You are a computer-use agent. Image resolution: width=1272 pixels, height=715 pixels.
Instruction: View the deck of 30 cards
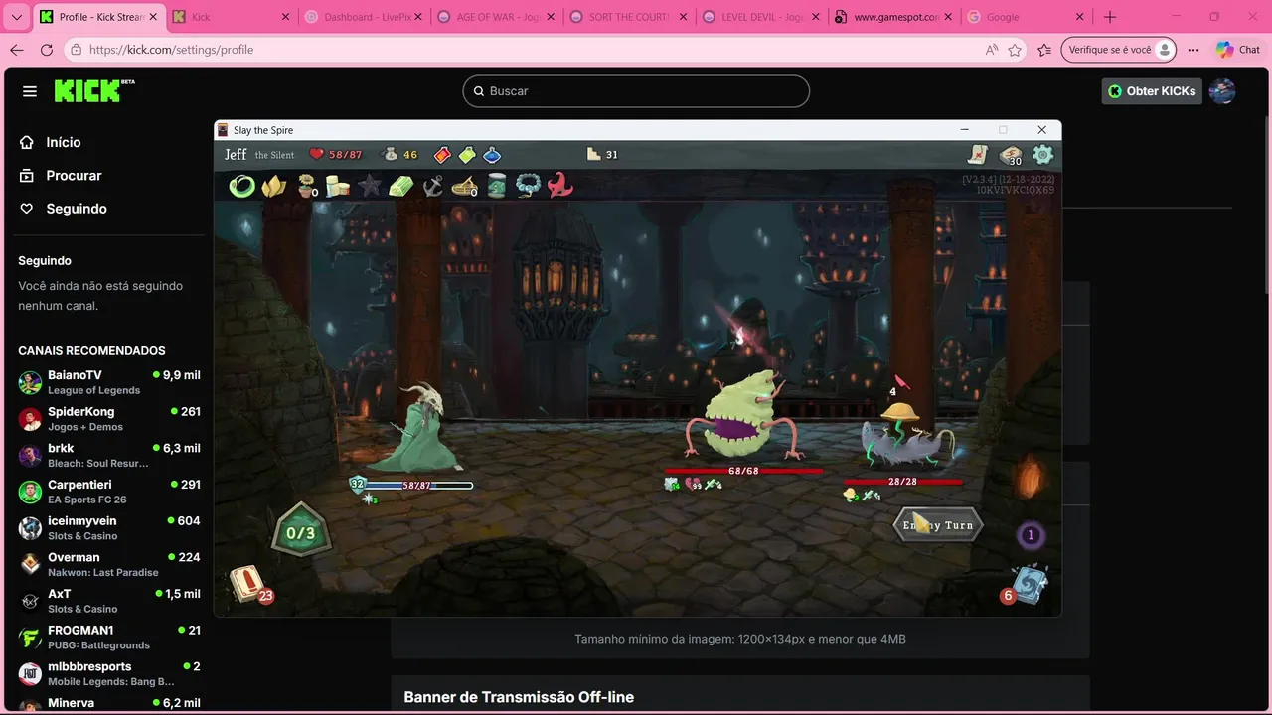1011,155
